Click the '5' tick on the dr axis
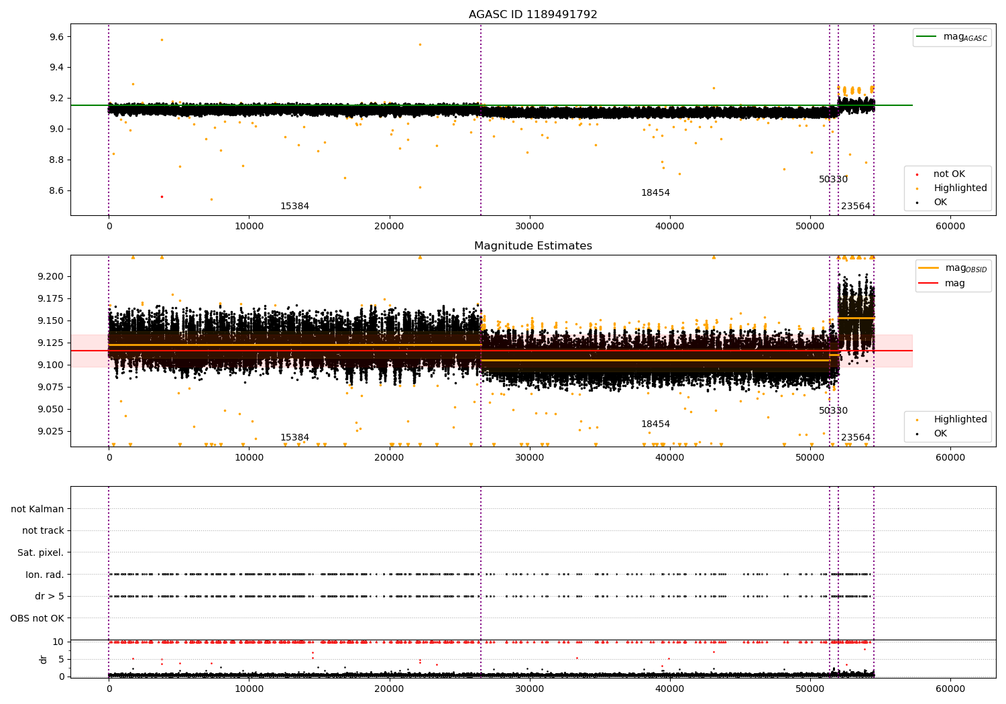The image size is (1006, 704). [61, 659]
